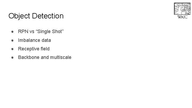Click the bullet dot before Receptive field
192x108 pixels.
[13, 49]
